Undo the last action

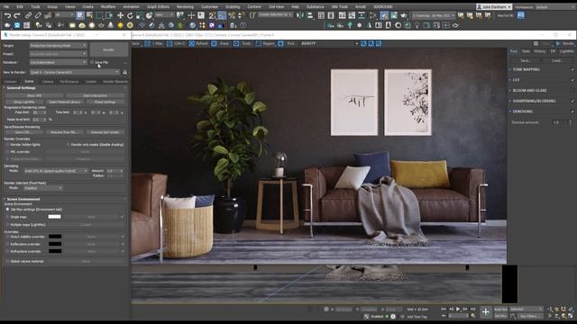[x=7, y=15]
